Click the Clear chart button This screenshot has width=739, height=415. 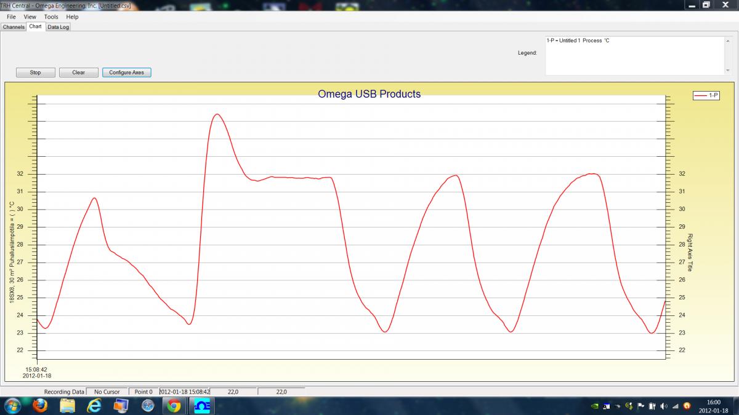click(78, 73)
